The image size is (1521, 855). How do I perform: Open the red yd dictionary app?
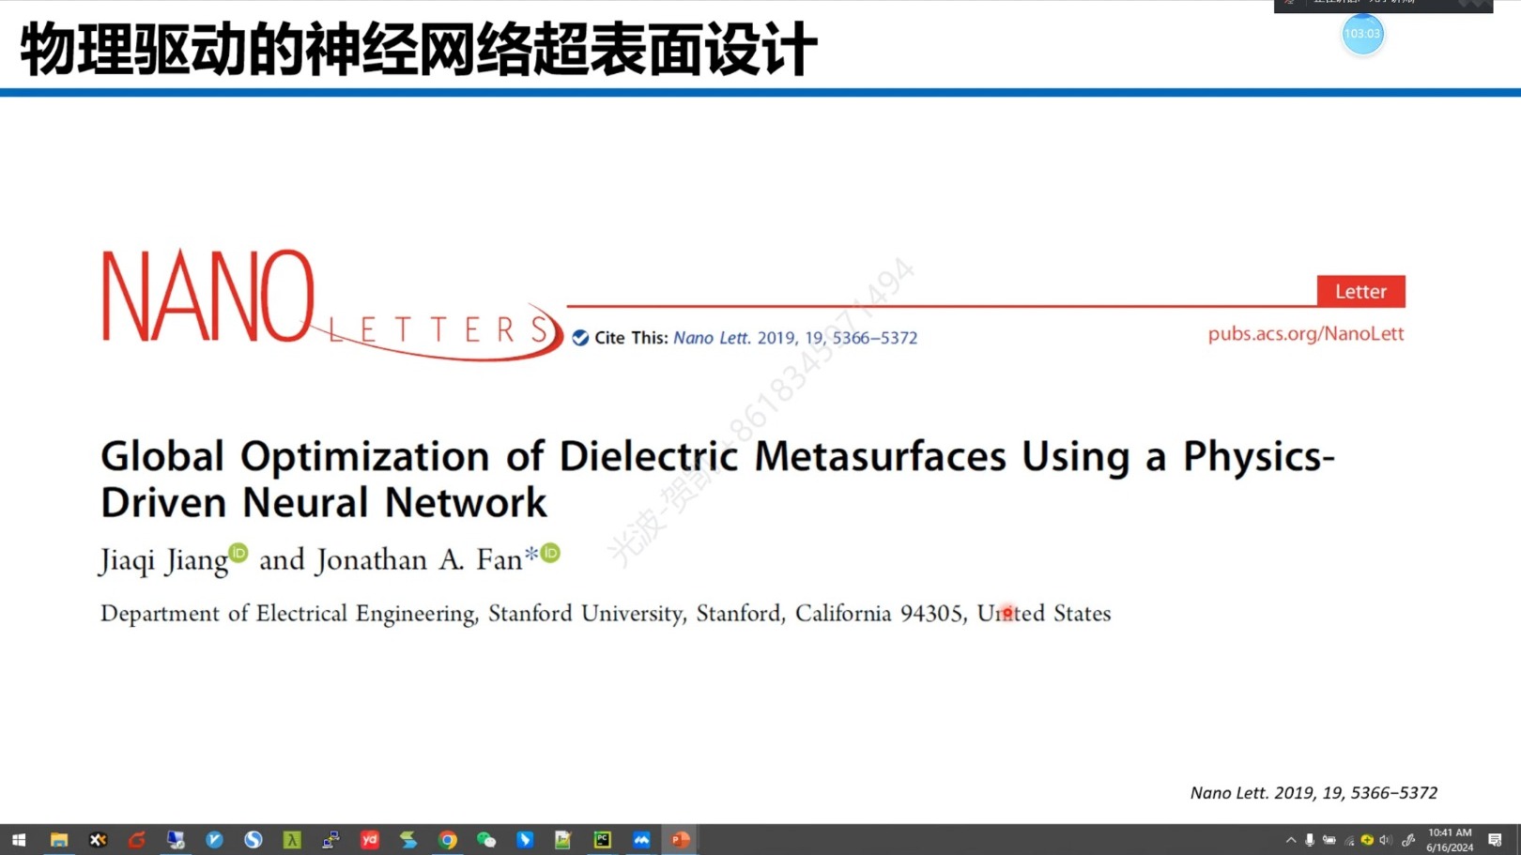click(370, 840)
